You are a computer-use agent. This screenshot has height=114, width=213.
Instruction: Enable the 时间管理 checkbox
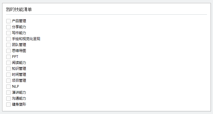[8, 75]
